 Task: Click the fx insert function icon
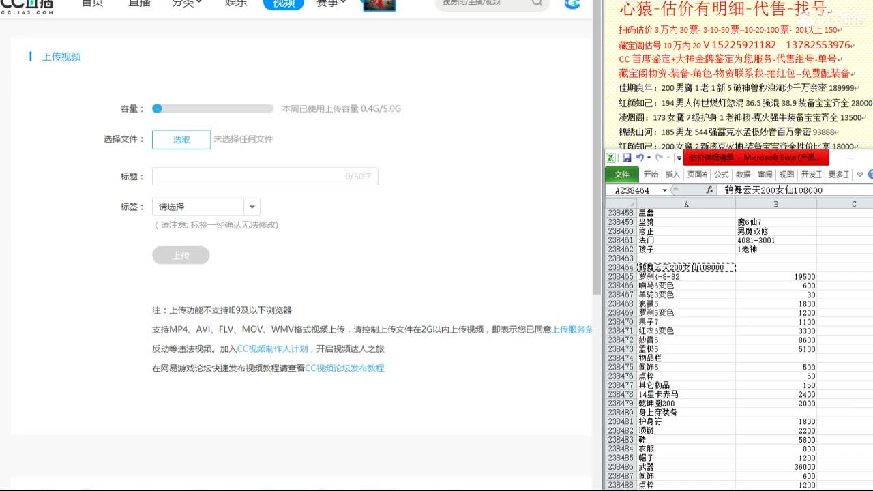[709, 190]
